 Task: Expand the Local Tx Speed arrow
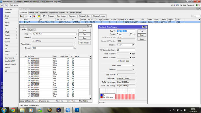131,53
